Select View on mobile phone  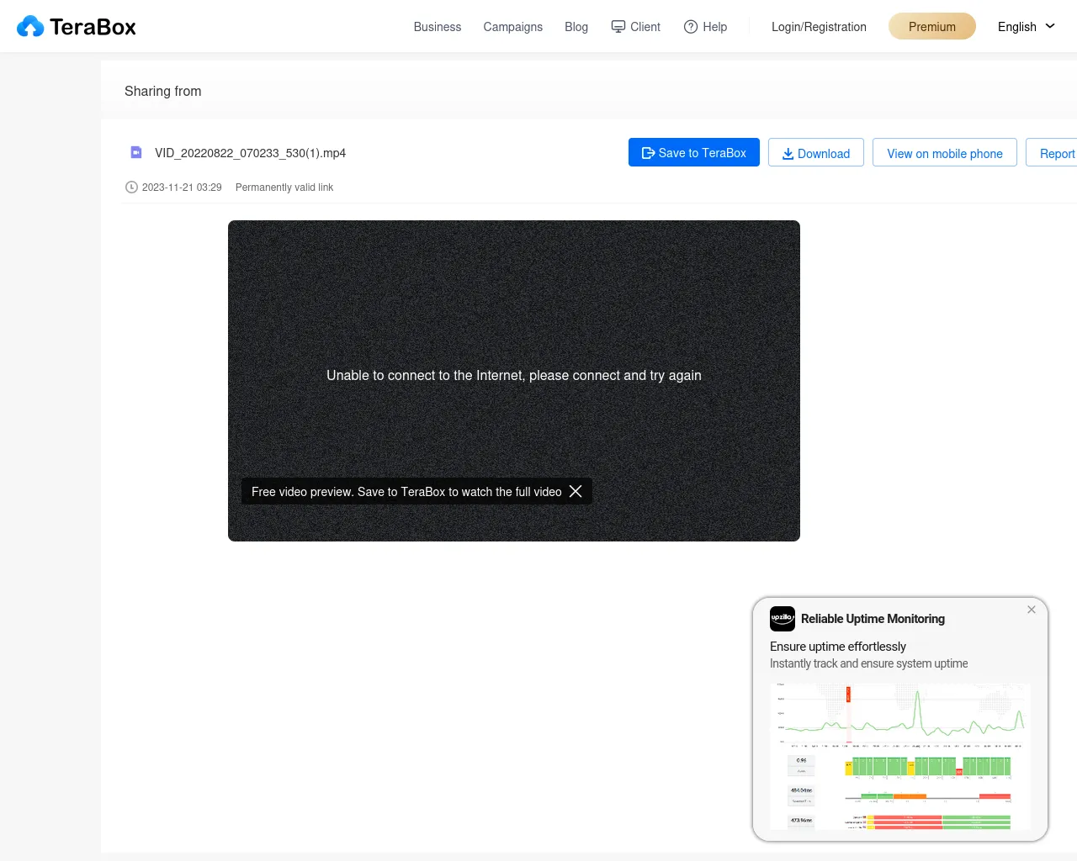click(944, 153)
